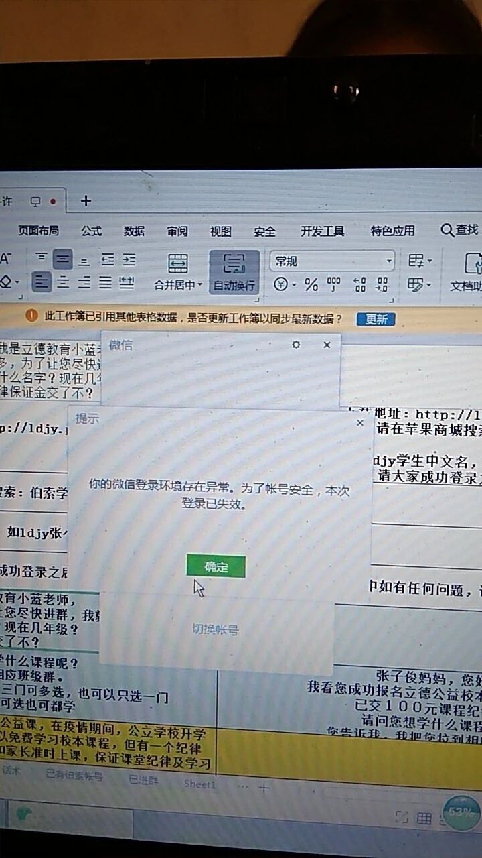482x858 pixels.
Task: Click the percent style icon
Action: pyautogui.click(x=311, y=285)
